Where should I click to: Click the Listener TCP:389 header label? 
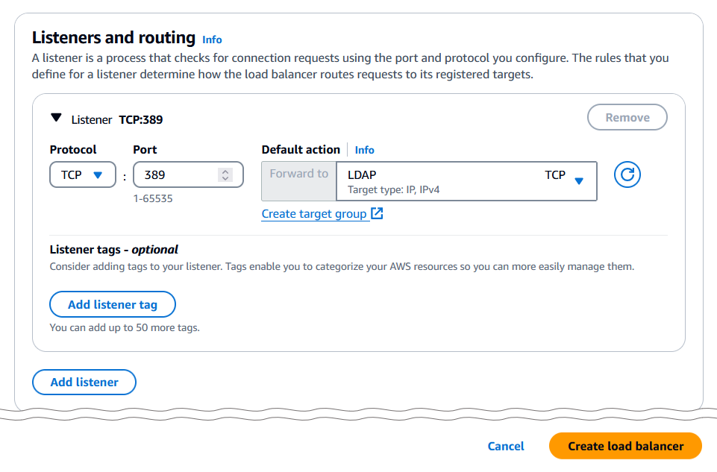[x=117, y=119]
